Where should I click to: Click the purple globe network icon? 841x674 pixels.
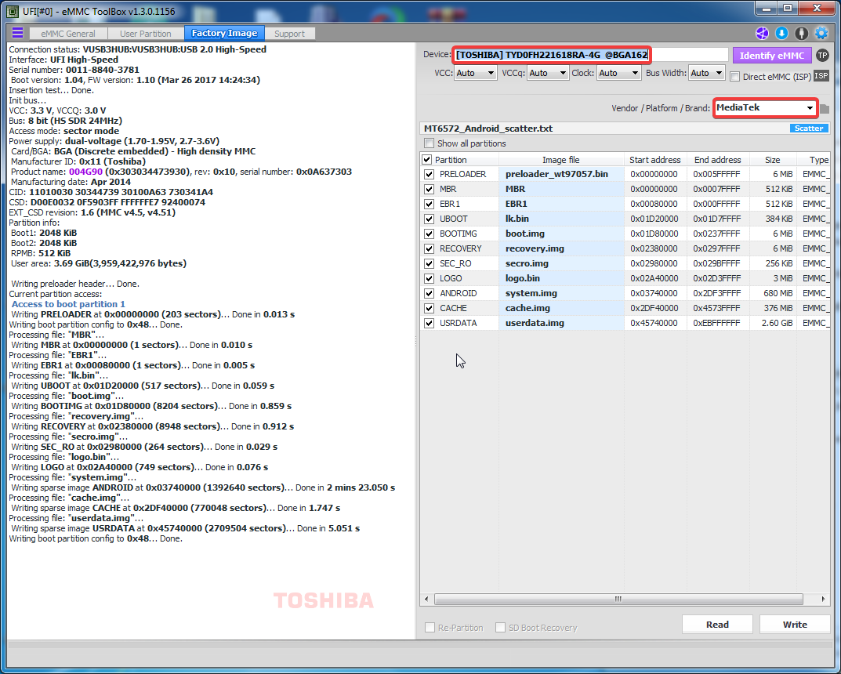click(762, 33)
